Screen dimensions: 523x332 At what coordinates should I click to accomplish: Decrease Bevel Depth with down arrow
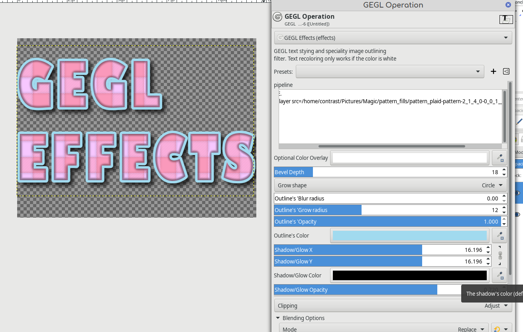(504, 175)
